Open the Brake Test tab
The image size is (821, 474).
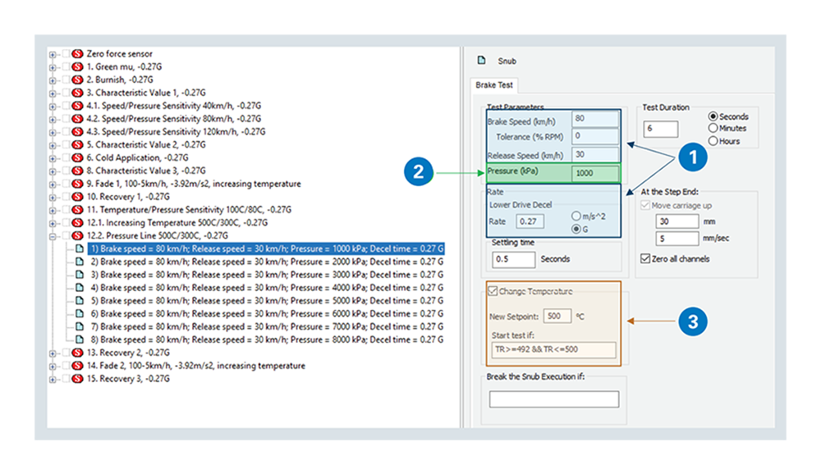[x=495, y=85]
